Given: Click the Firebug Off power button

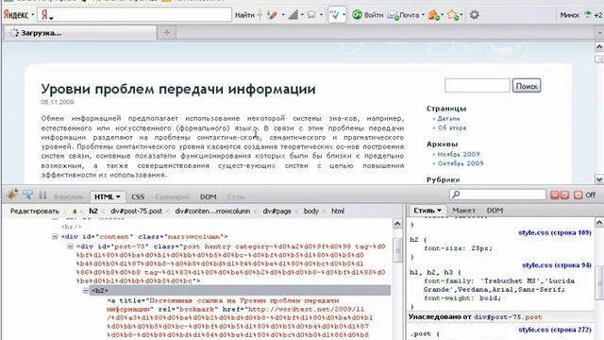Looking at the screenshot, I should 578,195.
